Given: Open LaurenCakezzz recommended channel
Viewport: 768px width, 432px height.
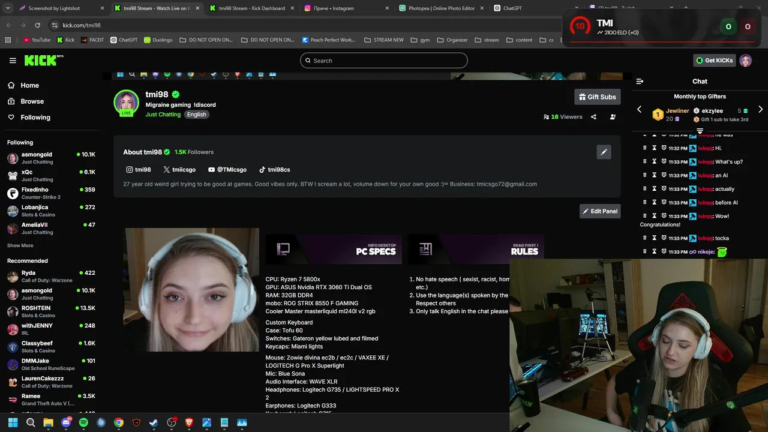Looking at the screenshot, I should (x=51, y=382).
